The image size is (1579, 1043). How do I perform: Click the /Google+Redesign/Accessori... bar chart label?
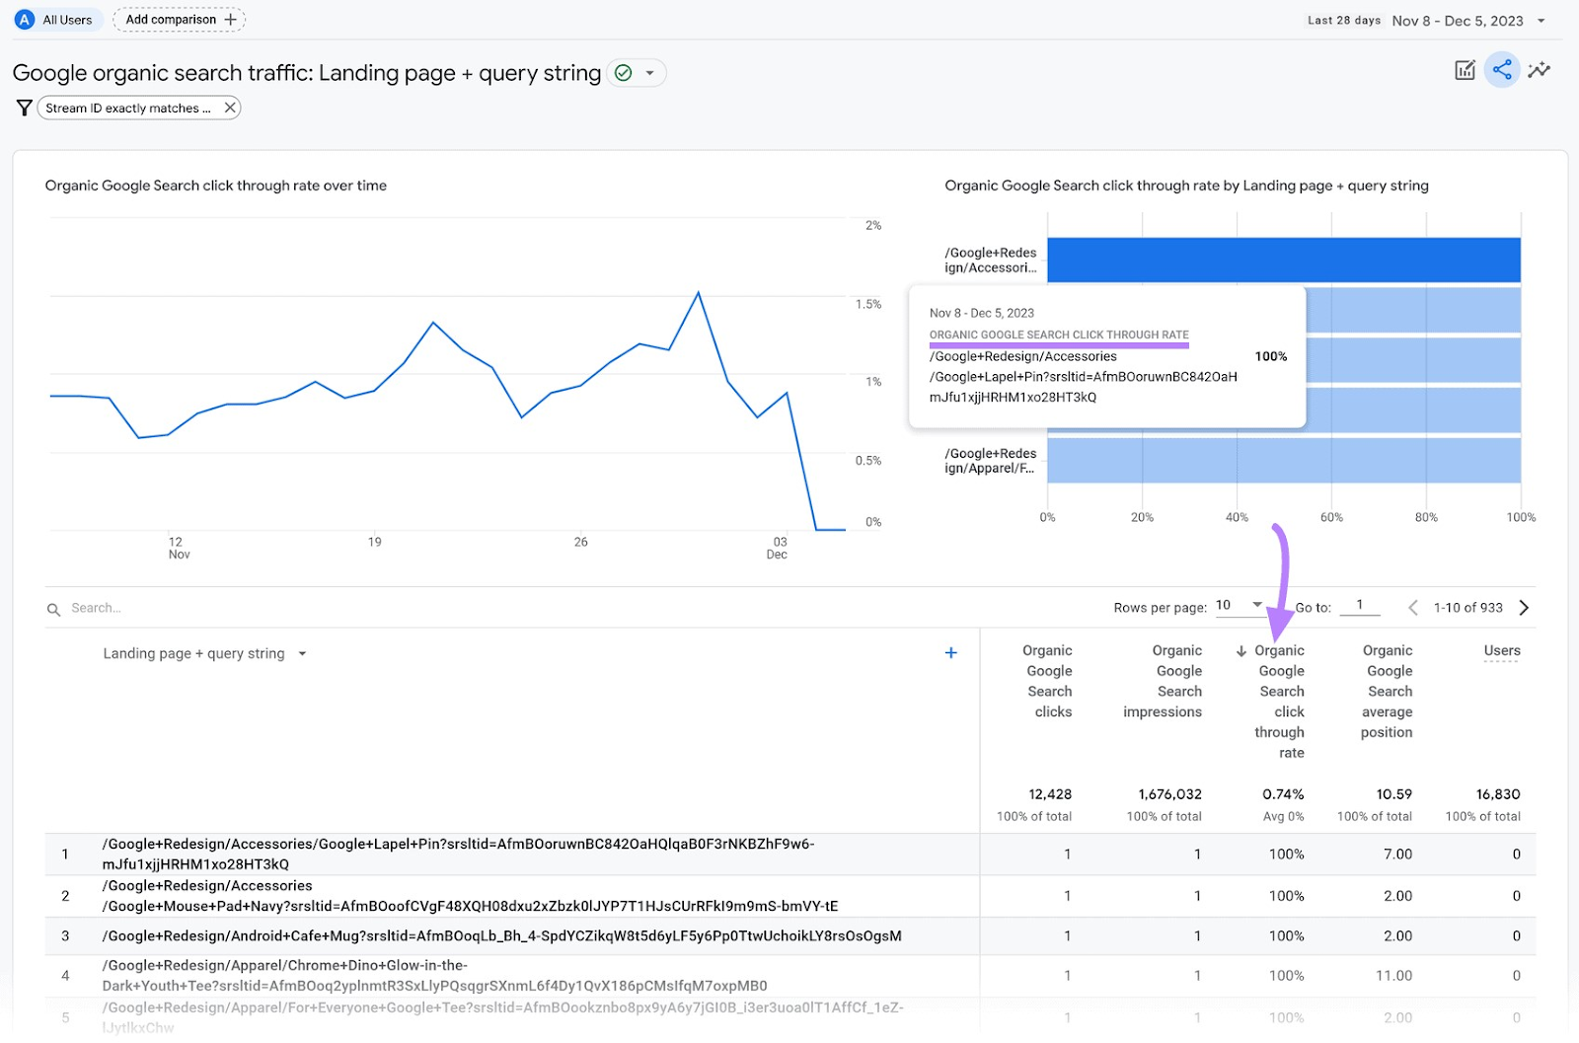(x=990, y=261)
